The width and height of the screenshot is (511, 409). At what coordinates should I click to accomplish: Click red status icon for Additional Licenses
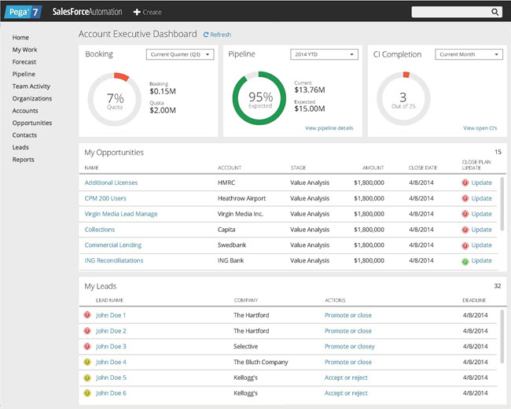(x=465, y=183)
